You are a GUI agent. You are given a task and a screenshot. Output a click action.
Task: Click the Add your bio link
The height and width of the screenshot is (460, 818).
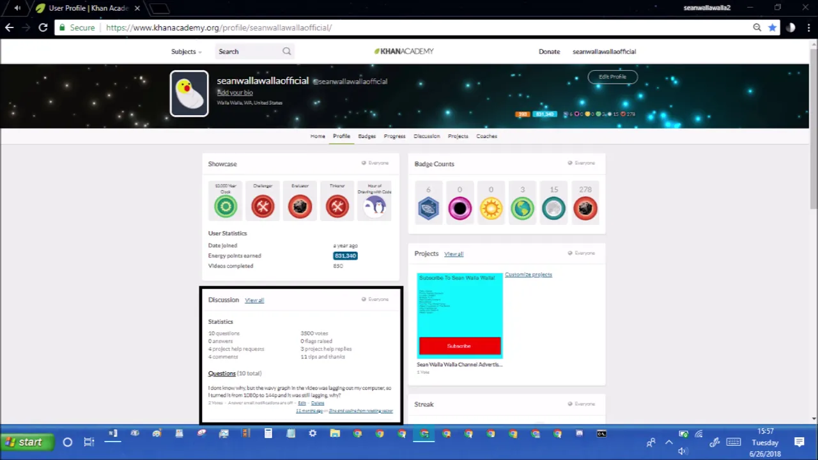[235, 93]
